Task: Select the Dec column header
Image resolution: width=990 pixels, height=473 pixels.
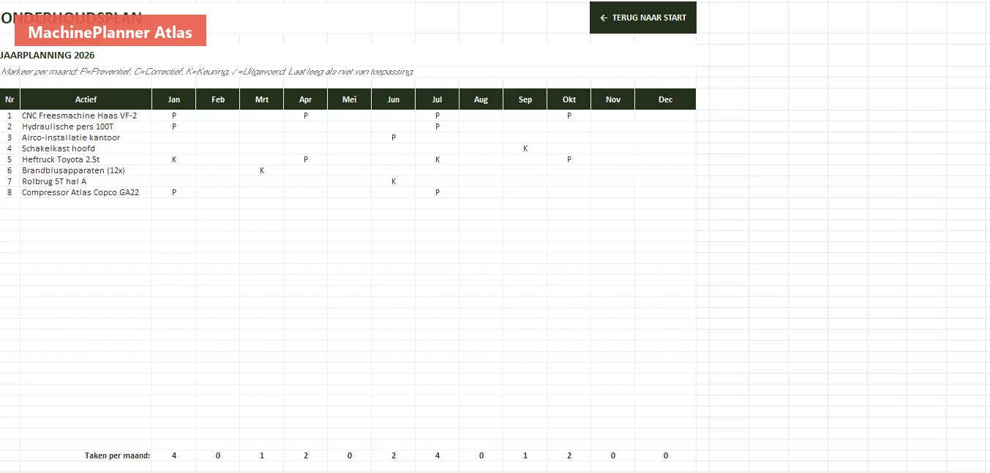Action: pos(665,99)
